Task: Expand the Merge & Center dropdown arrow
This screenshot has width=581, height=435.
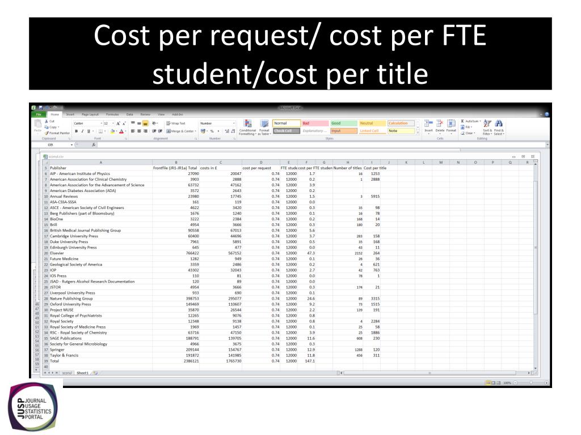Action: (x=196, y=131)
